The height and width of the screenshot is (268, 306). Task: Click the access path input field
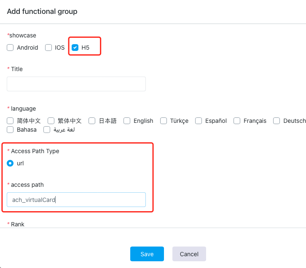tap(76, 200)
